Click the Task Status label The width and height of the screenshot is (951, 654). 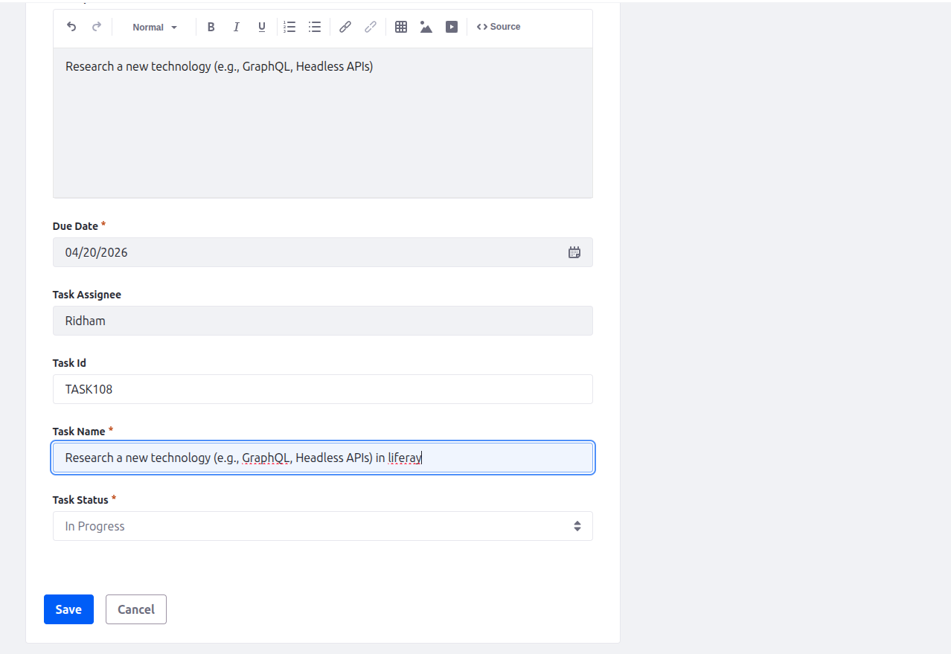tap(80, 500)
